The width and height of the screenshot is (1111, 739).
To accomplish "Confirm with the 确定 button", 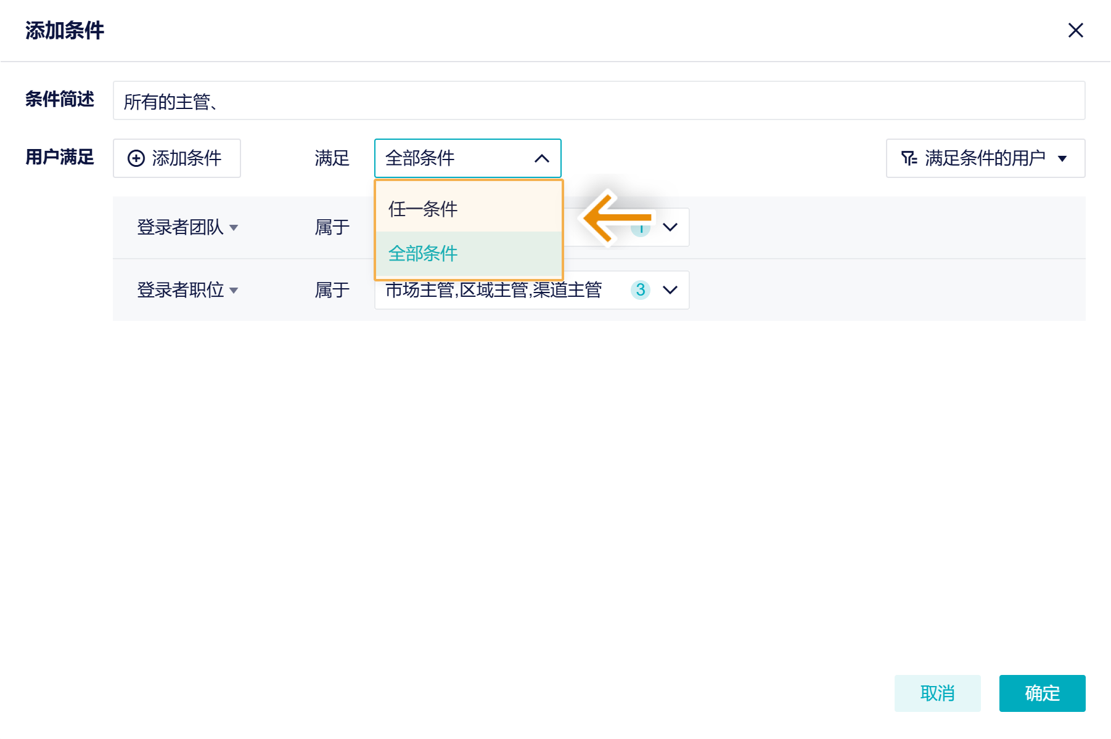I will pos(1042,693).
